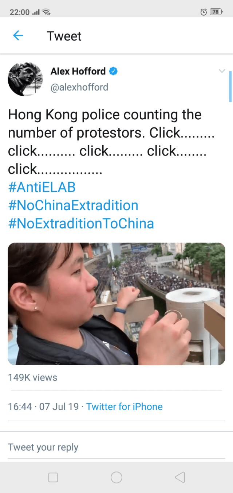Image resolution: width=233 pixels, height=493 pixels.
Task: Tap the Android home circle button
Action: coord(116,477)
